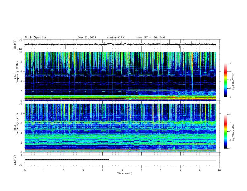
Task: Click the "-3" label on ch.1 colorbar
Action: click(230, 63)
